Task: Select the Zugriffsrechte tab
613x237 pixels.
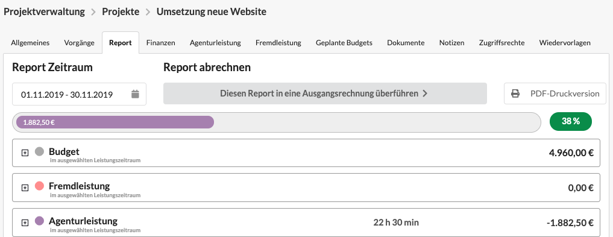Action: pyautogui.click(x=501, y=43)
